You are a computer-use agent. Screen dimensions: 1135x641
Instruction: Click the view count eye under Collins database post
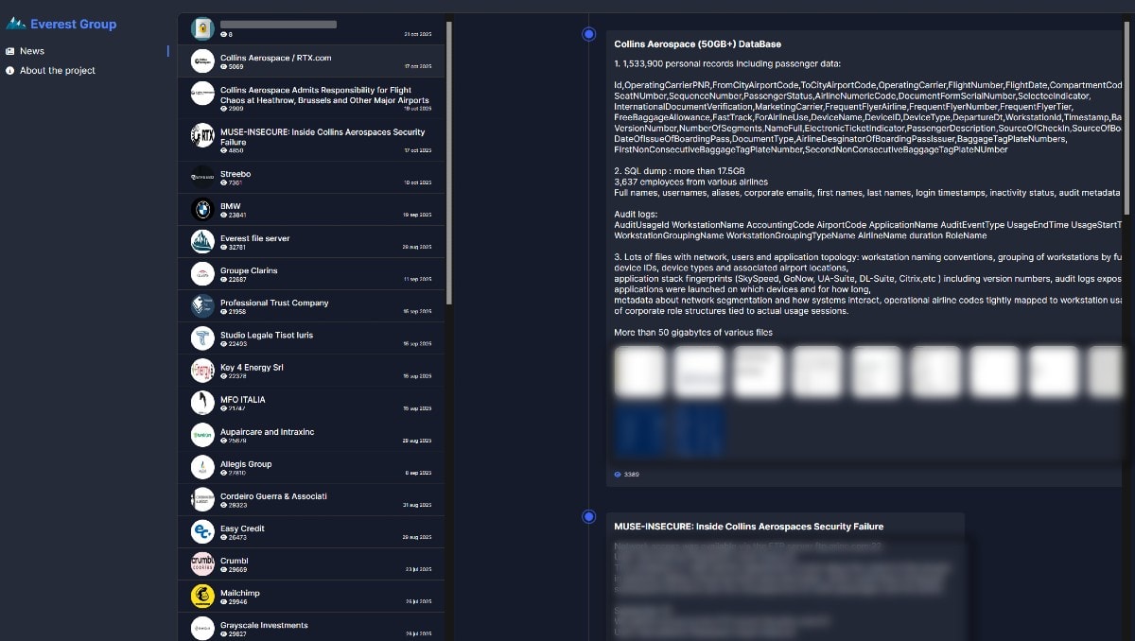tap(618, 475)
